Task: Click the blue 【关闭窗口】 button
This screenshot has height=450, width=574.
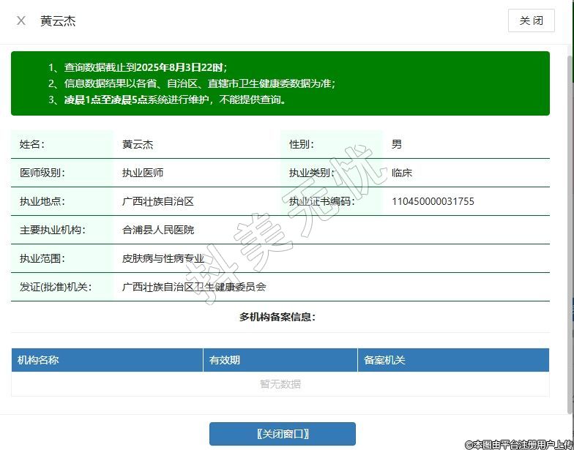Action: coord(282,434)
